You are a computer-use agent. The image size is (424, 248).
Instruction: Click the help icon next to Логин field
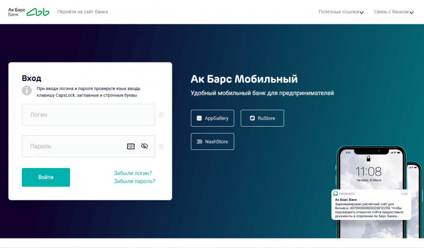click(161, 115)
